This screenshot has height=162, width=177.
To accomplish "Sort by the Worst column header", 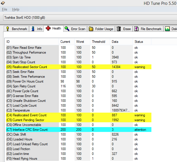I will pos(82,42).
